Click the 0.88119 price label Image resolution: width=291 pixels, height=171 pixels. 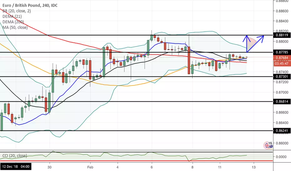[282, 35]
